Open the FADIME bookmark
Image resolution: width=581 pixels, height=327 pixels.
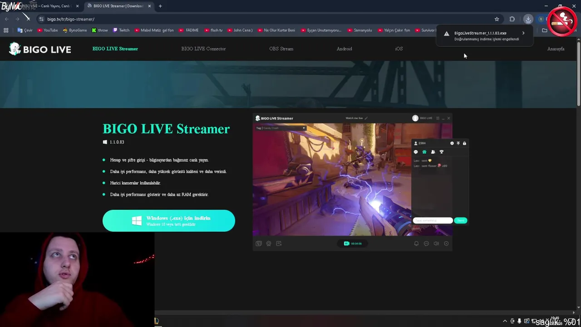[x=189, y=30]
